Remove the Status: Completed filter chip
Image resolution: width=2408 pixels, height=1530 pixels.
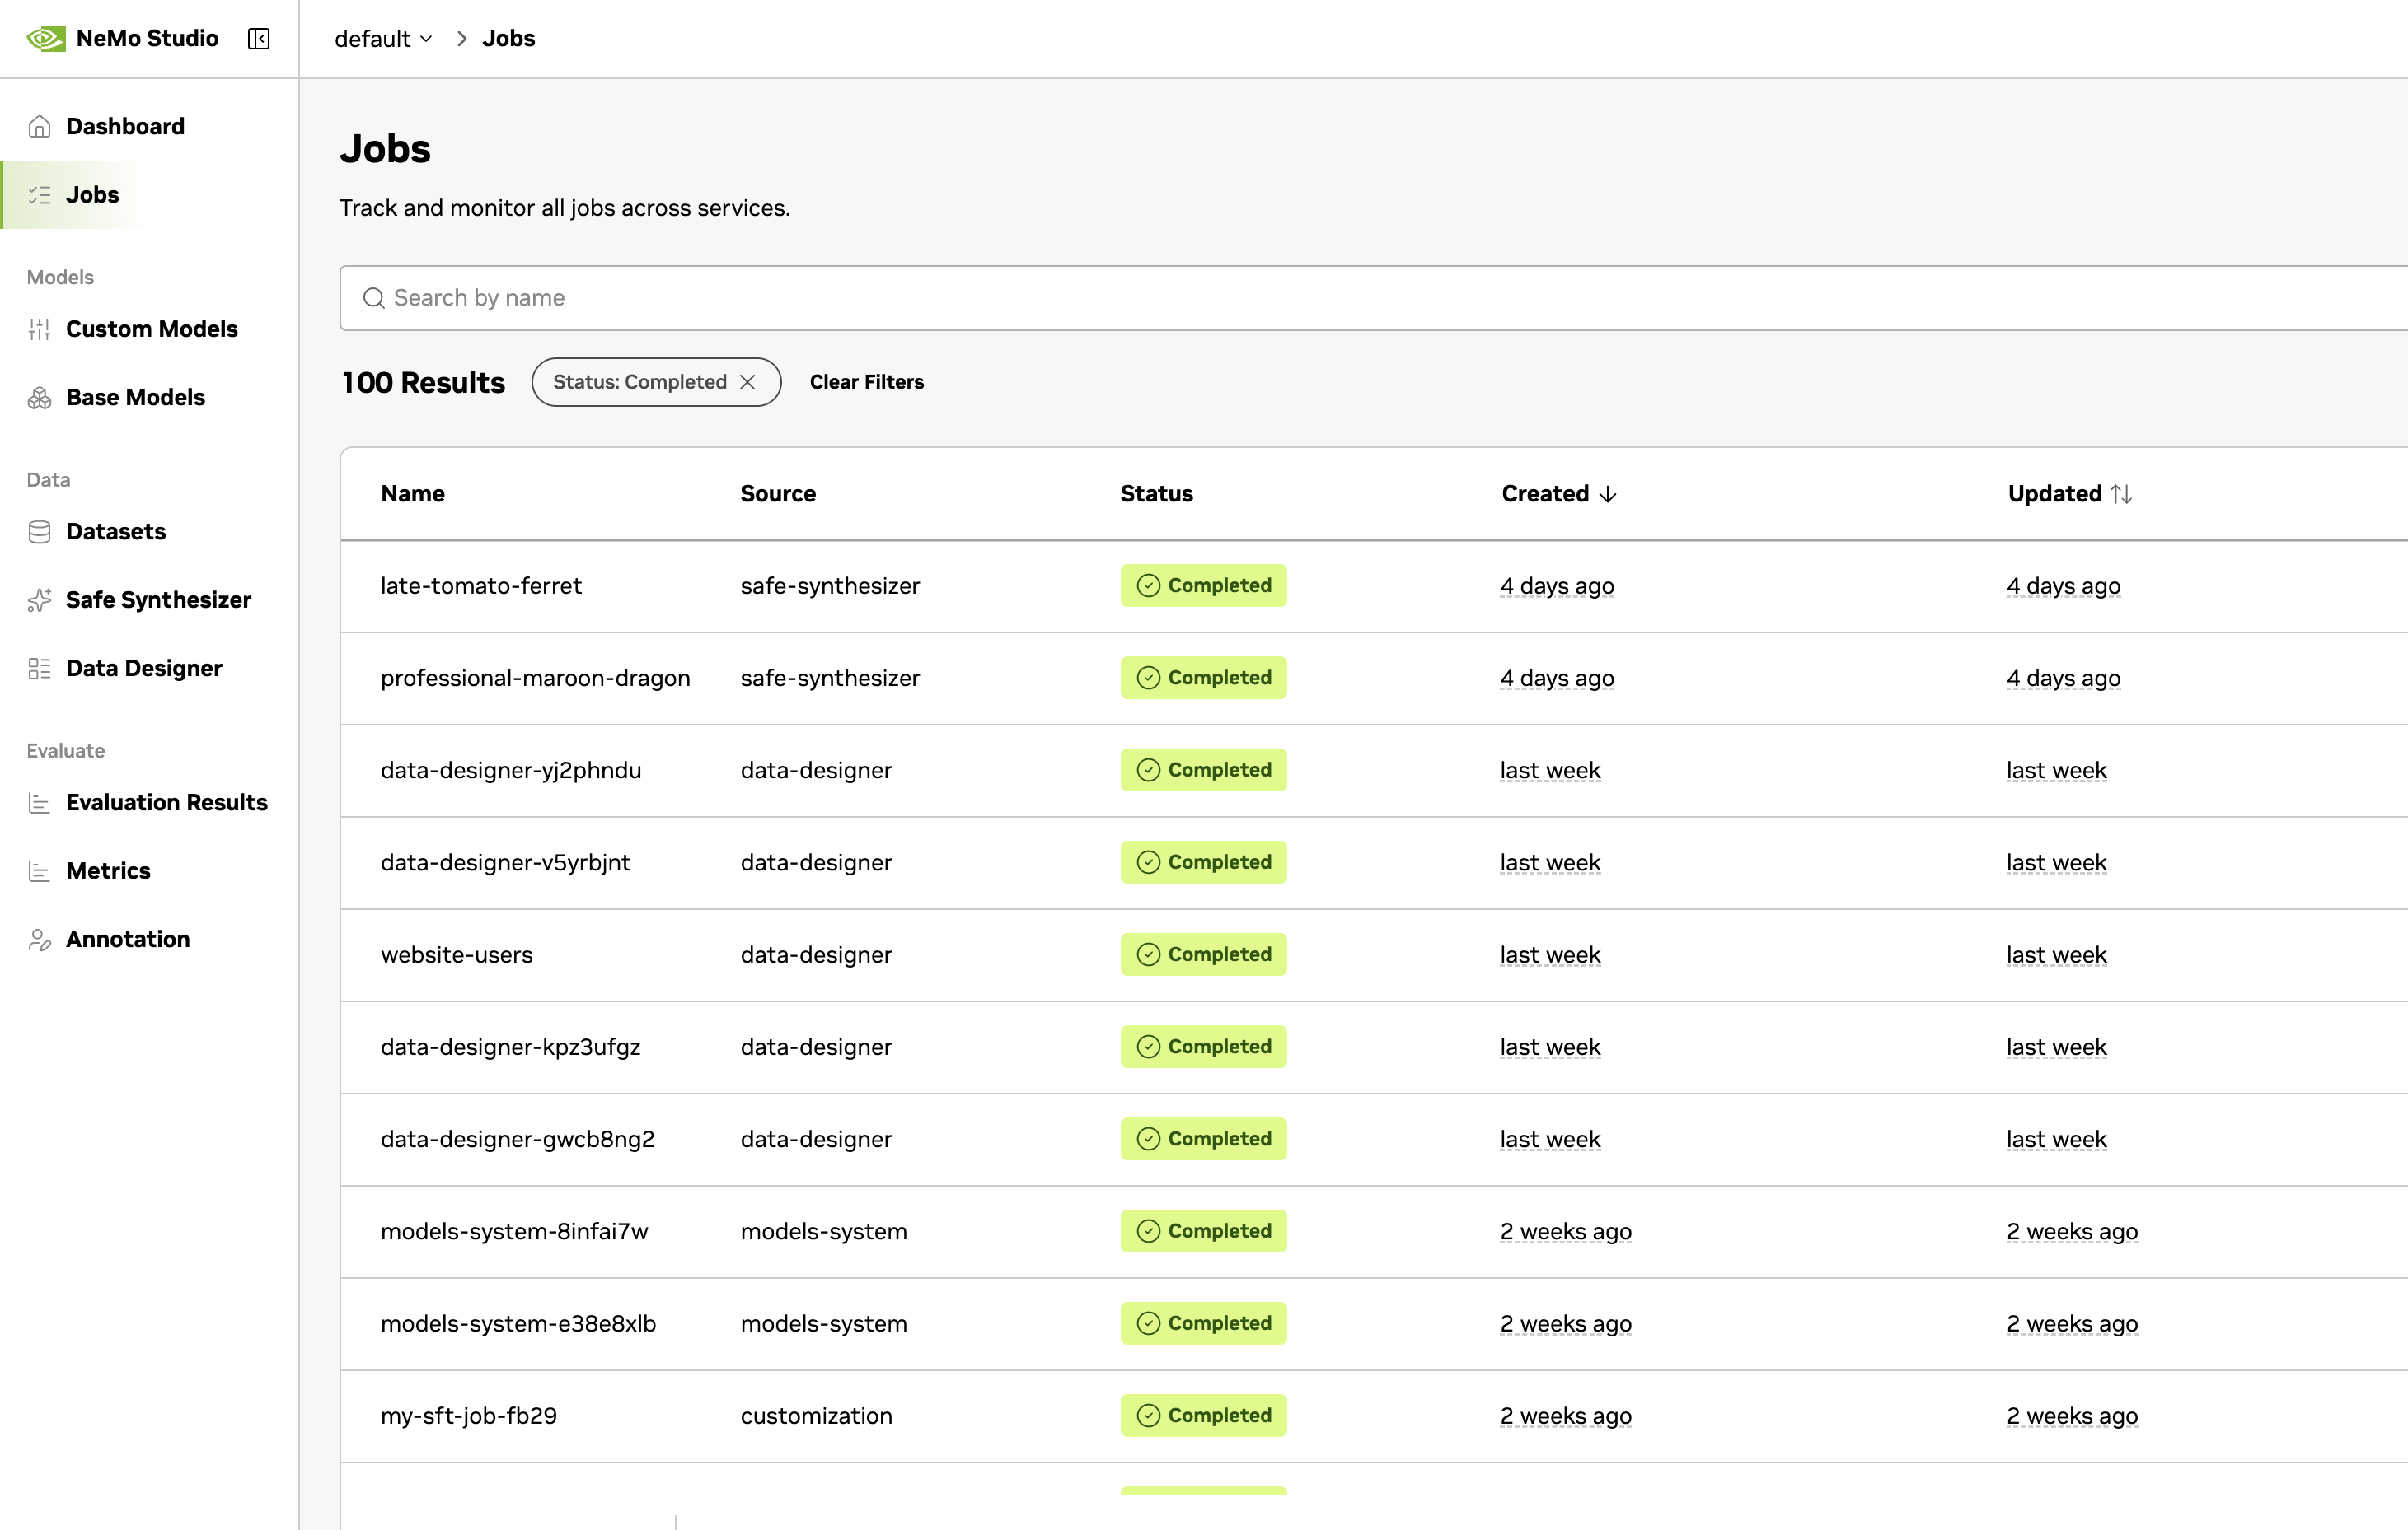pos(747,382)
